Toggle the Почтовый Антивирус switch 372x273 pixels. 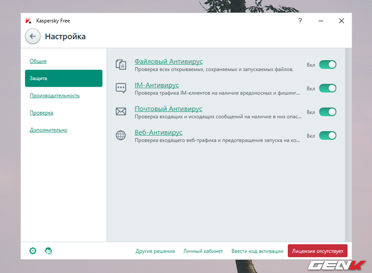coord(327,112)
